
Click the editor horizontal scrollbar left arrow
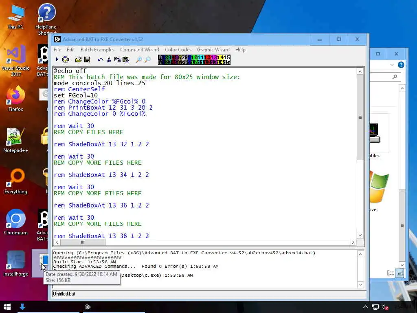click(57, 242)
